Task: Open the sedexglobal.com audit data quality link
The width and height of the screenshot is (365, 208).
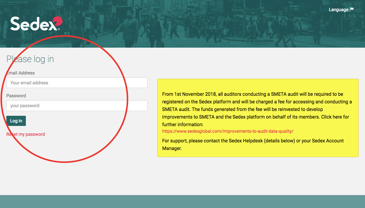Action: 228,131
